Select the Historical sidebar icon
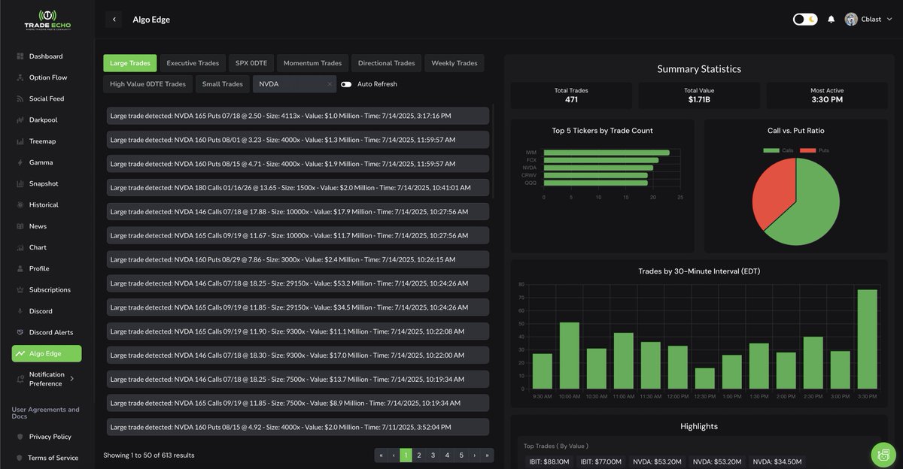 coord(20,204)
